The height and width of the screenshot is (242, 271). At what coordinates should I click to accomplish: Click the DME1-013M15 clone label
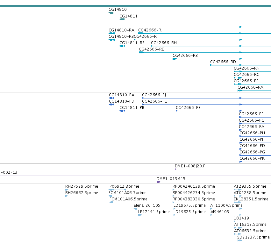[171, 179]
